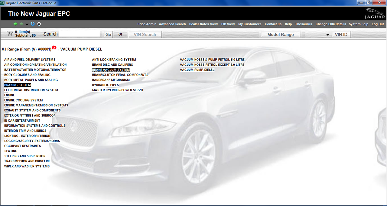Viewport: 387px width, 206px height.
Task: Select OCCUPANT RESTRAINTS
Action: pos(22,146)
